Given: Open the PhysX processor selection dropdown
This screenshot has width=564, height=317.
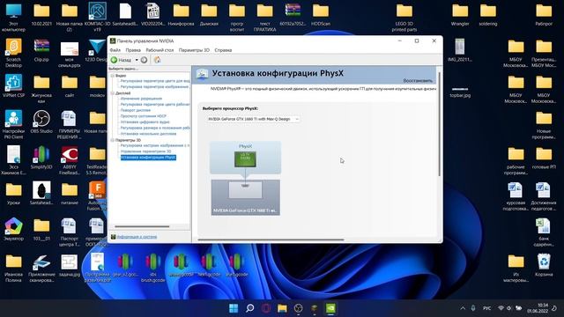Looking at the screenshot, I should click(253, 119).
